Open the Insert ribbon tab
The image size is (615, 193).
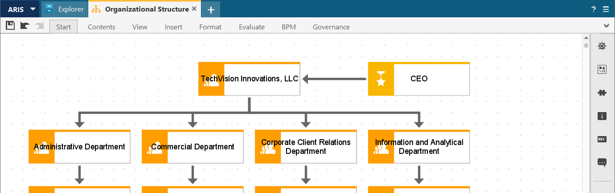point(173,27)
